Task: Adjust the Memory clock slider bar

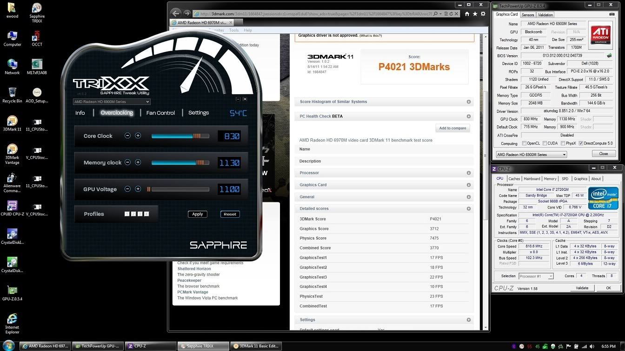Action: coord(180,162)
